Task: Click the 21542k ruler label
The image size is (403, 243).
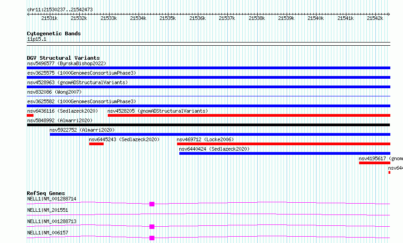Action: 375,18
